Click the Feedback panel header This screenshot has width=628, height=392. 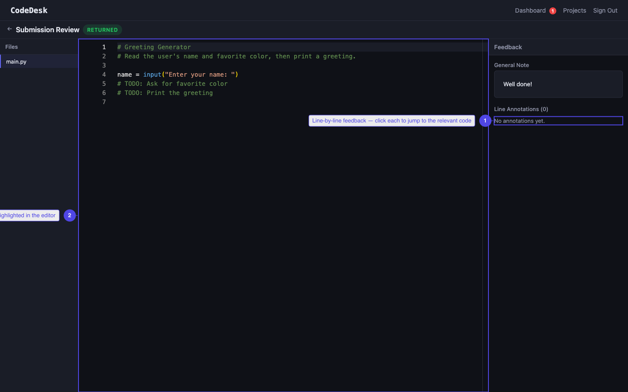point(508,47)
